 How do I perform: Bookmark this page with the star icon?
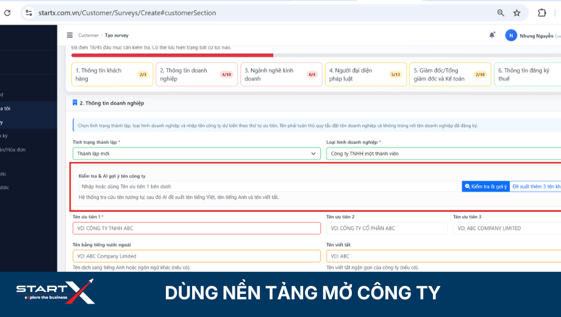tap(516, 13)
